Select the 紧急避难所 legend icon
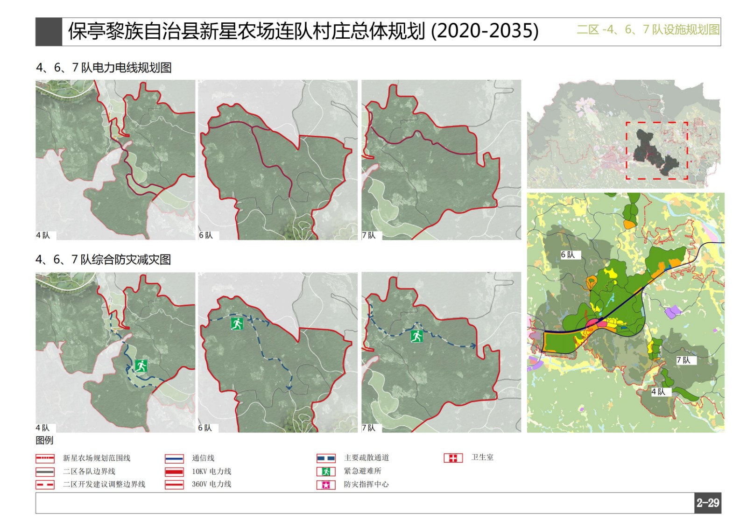The height and width of the screenshot is (528, 747). click(326, 472)
